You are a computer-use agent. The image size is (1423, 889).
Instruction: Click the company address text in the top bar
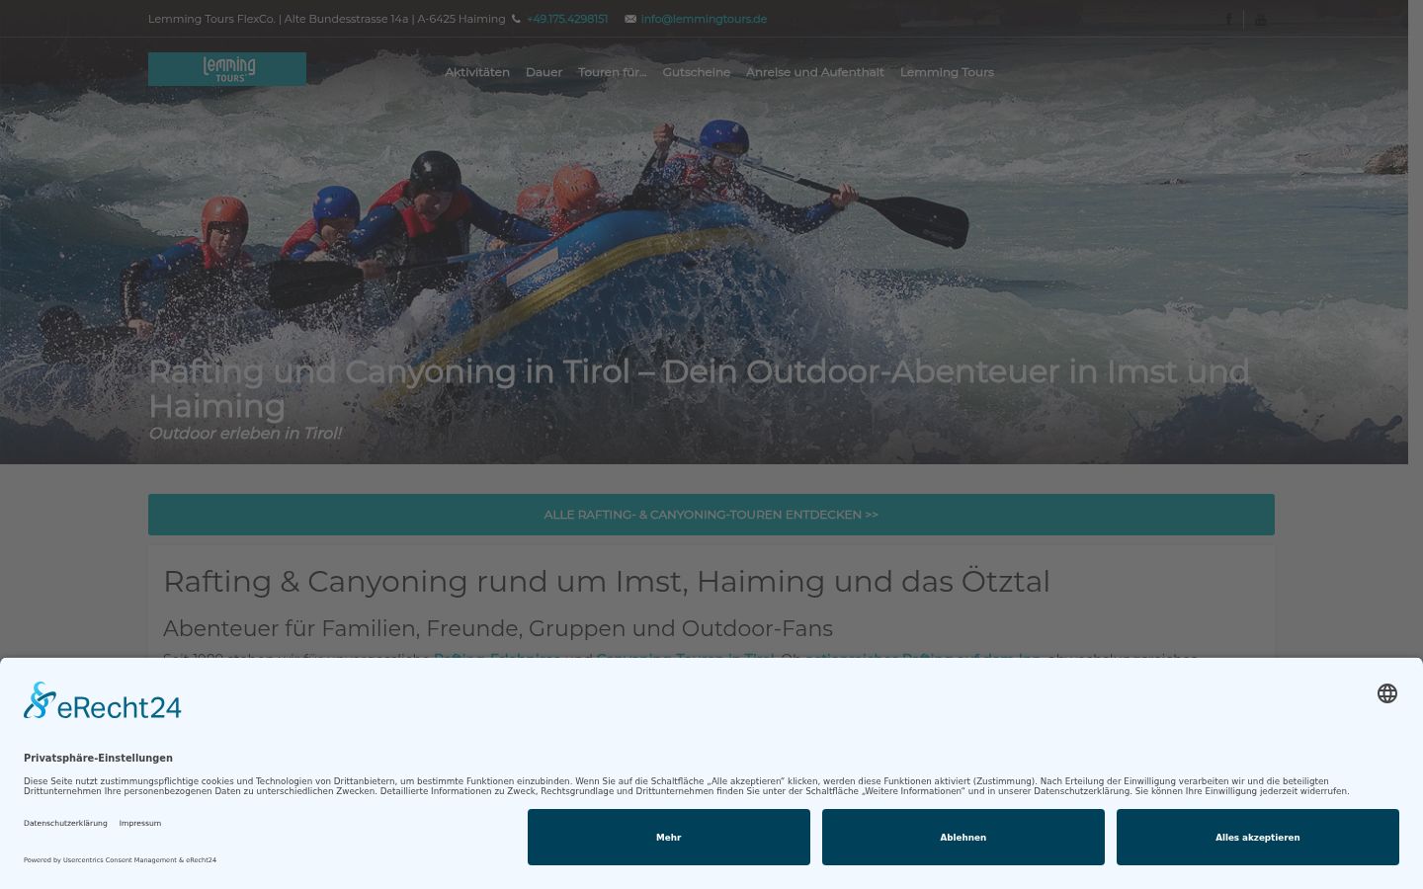click(x=326, y=19)
